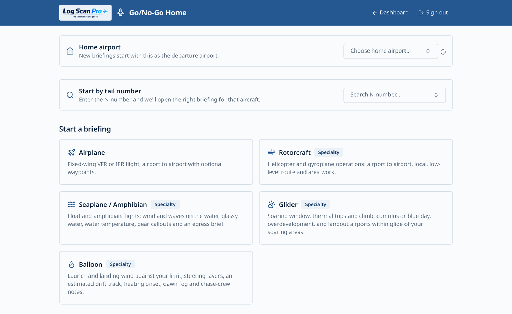
Task: Click the description beginning "Soaring window, thermal tops"
Action: [349, 224]
